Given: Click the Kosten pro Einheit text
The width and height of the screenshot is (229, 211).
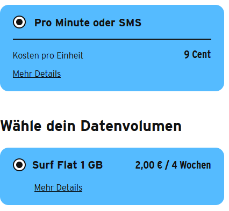Looking at the screenshot, I should click(x=48, y=55).
